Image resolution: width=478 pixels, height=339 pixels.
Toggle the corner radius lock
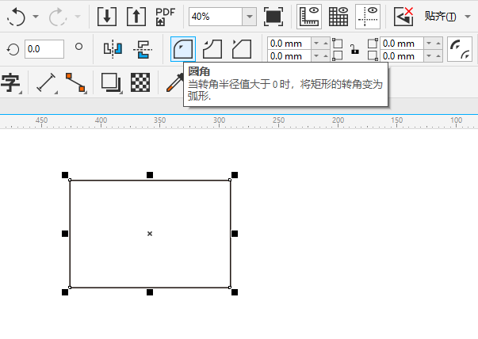[x=354, y=50]
